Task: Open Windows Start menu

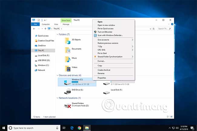Action: [4, 128]
